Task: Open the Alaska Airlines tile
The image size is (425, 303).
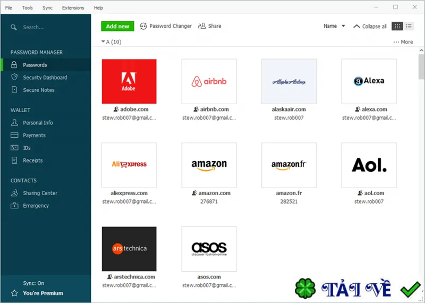Action: [289, 81]
